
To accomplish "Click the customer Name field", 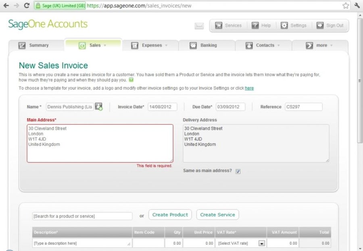I will [x=70, y=107].
